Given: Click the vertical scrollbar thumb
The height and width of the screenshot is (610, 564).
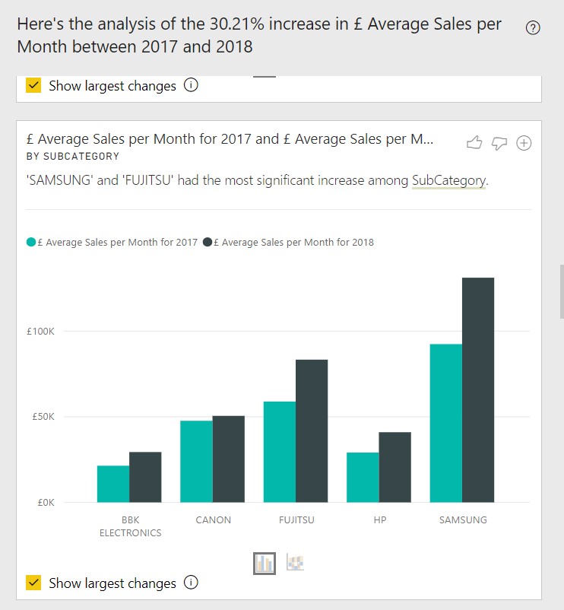Looking at the screenshot, I should 562,292.
